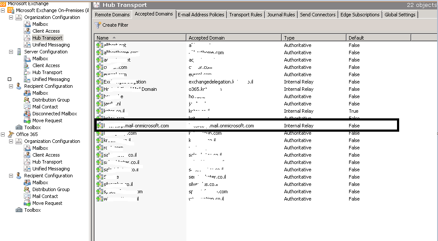Click the mail.onmicrosoft.com row domain icon

(x=99, y=126)
